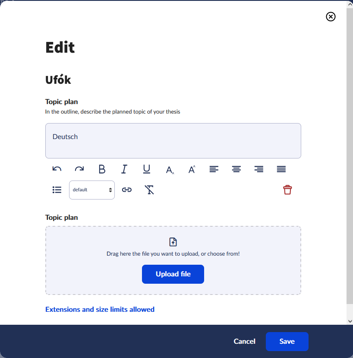The image size is (353, 358).
Task: Toggle italic text formatting
Action: 124,169
